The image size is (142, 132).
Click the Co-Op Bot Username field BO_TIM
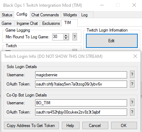coord(81,103)
